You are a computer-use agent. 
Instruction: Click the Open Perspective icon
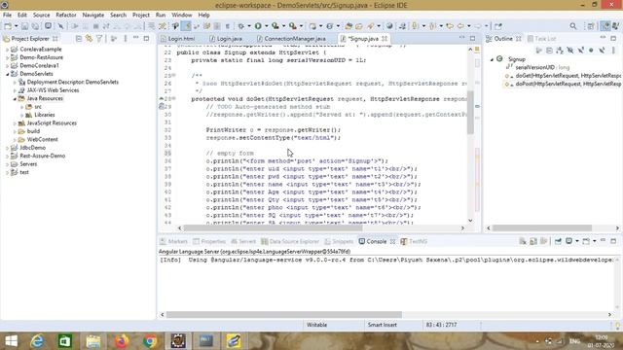[591, 26]
